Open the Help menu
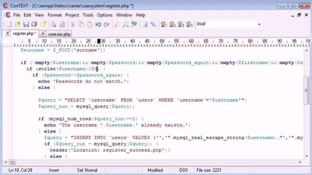The height and width of the screenshot is (175, 312). [140, 15]
